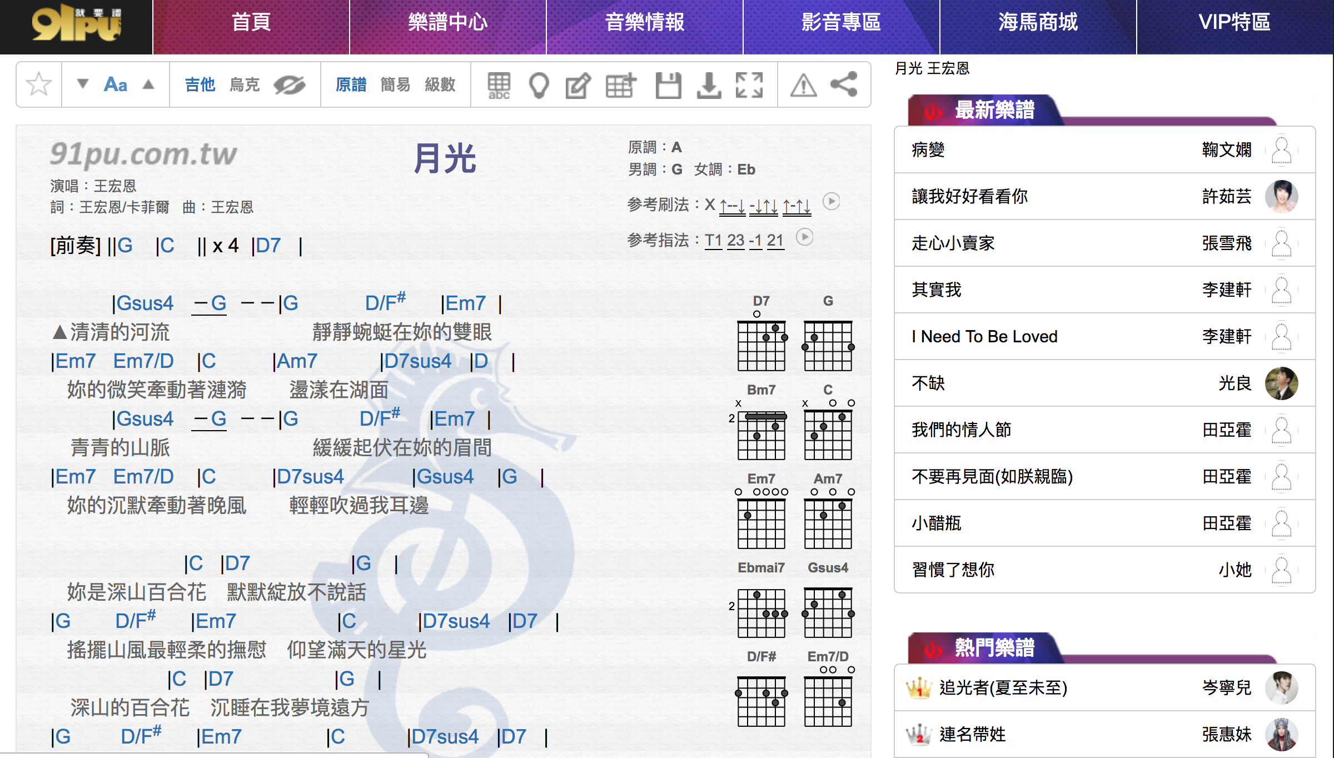The width and height of the screenshot is (1334, 758).
Task: Increase font size with up triangle
Action: click(x=148, y=84)
